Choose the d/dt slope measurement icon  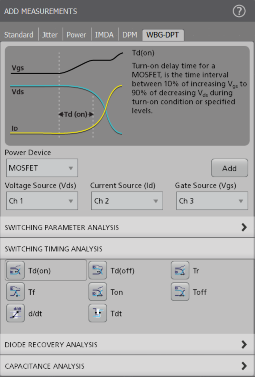15,313
